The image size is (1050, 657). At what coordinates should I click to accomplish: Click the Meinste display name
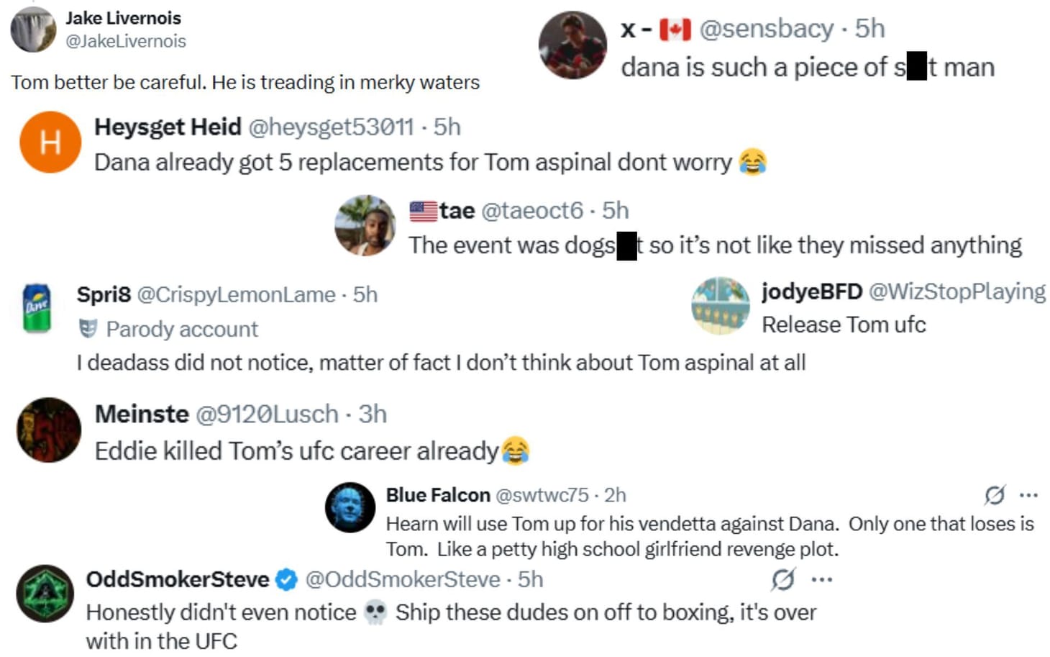(x=142, y=414)
